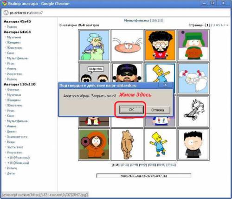Confirm the dialog with OK
Viewport: 232px width, 199px height.
pos(131,110)
